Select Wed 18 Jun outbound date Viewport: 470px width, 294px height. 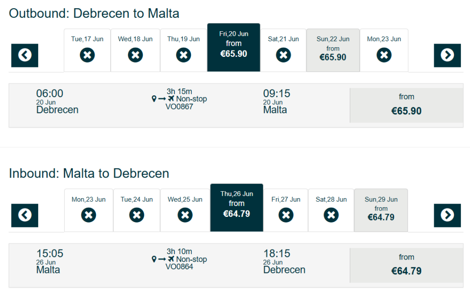tap(135, 50)
